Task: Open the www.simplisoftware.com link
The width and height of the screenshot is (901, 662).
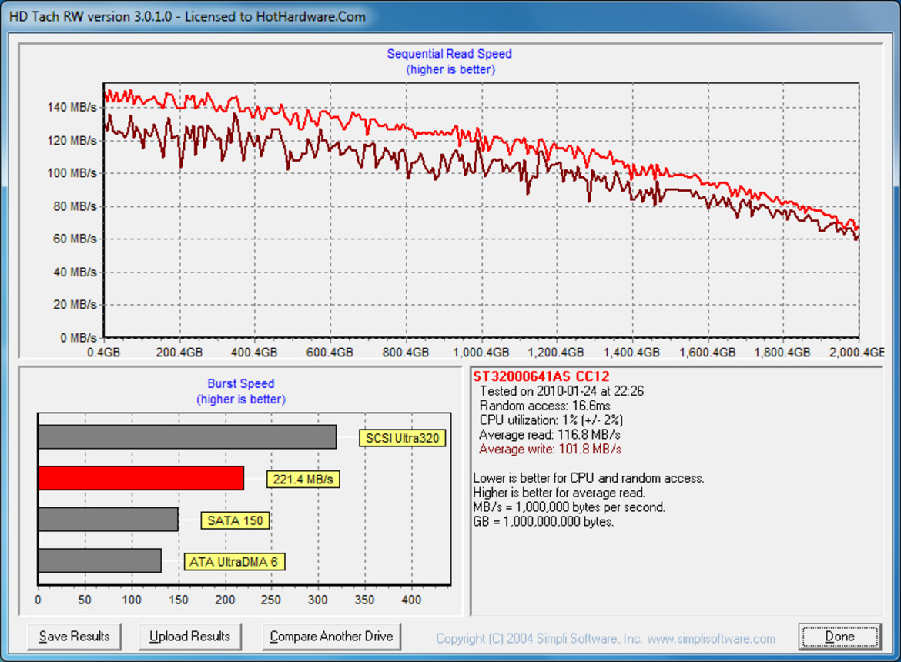Action: [711, 638]
